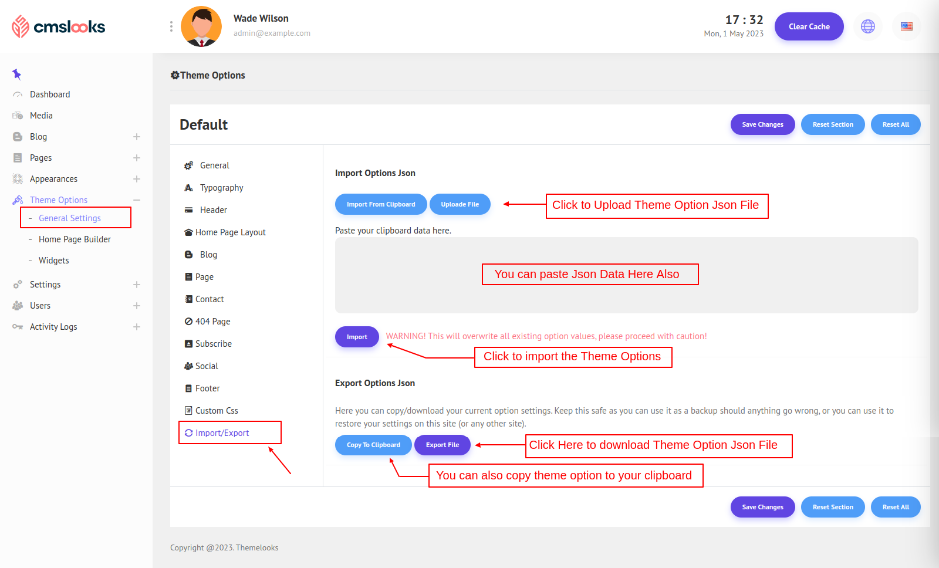
Task: Open Media in the sidebar
Action: point(41,116)
